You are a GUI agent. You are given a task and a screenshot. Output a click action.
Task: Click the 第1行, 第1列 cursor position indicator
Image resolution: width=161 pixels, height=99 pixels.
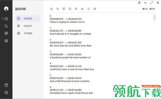pos(148,9)
